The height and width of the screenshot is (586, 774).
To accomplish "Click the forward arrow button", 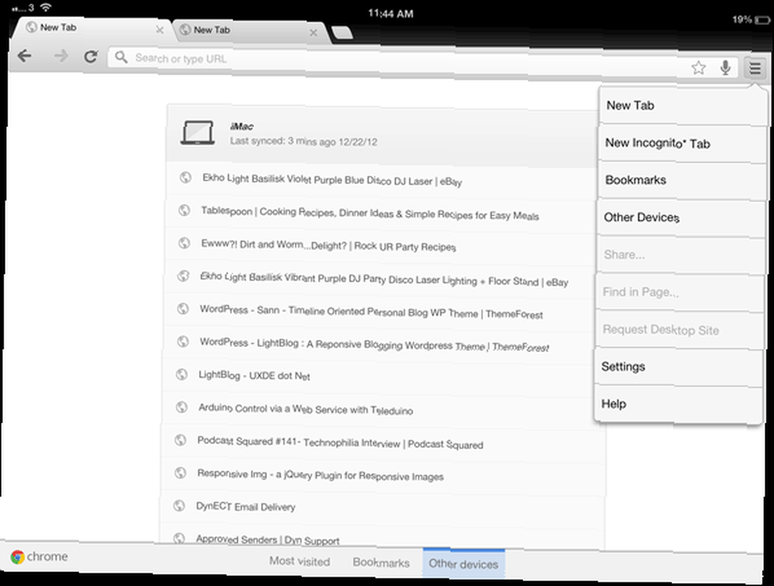I will [61, 57].
